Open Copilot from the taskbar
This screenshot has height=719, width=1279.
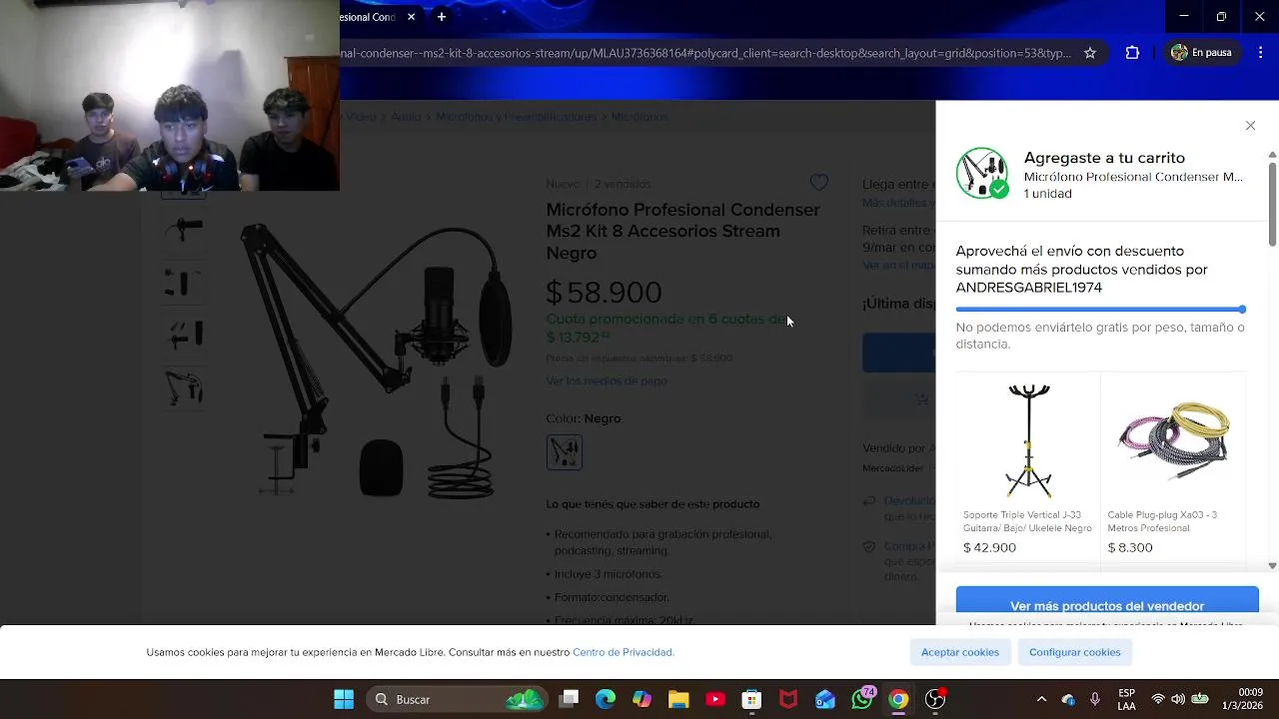pyautogui.click(x=641, y=699)
